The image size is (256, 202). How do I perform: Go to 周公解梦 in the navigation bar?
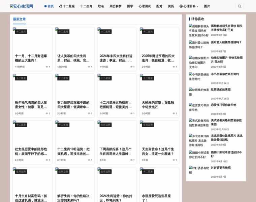coord(116,6)
